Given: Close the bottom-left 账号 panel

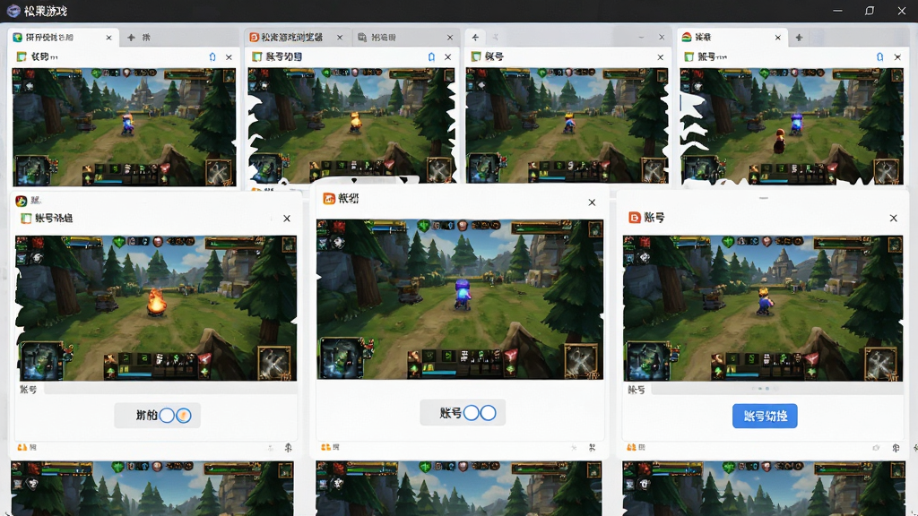Looking at the screenshot, I should coord(287,219).
